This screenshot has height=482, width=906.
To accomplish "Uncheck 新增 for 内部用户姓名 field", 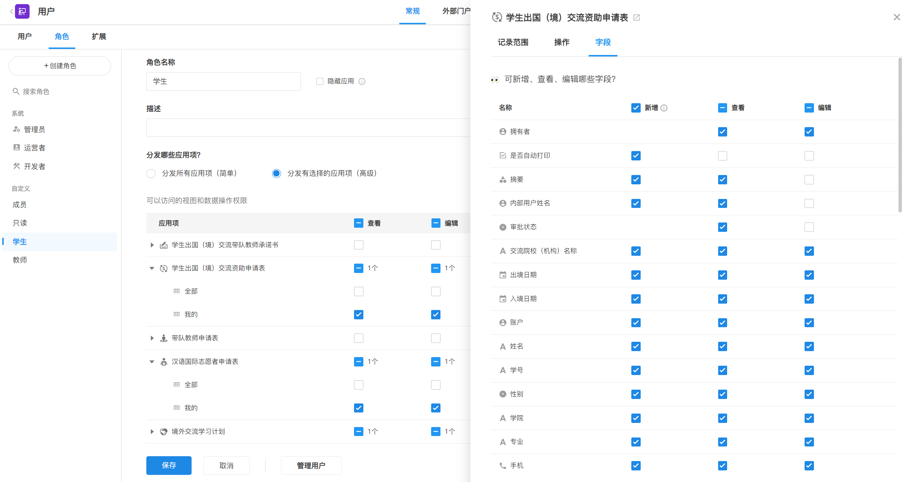I will click(636, 203).
